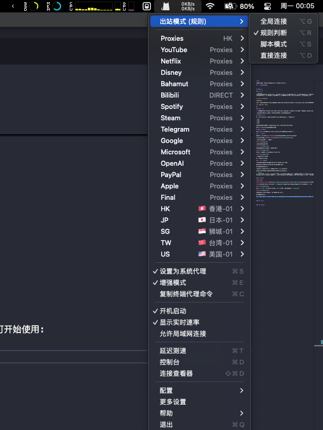
Task: Click the ClashX cat icon in menu bar
Action: [165, 6]
